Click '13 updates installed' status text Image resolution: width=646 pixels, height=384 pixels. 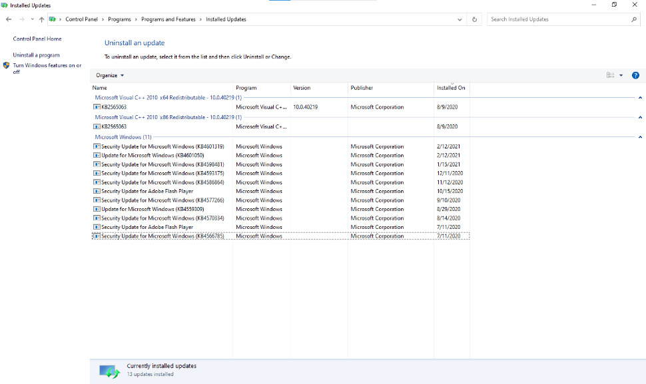click(150, 374)
